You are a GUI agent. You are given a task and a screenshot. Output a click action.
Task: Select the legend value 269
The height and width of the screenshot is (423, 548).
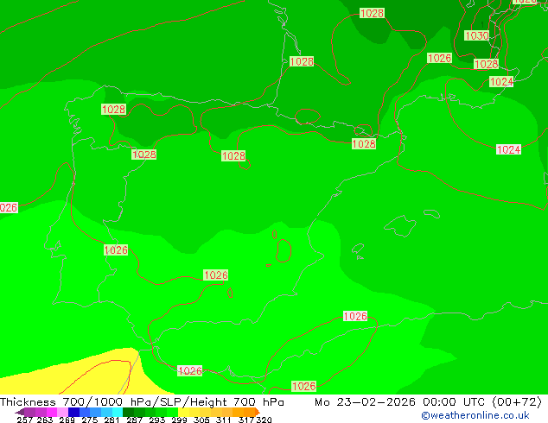pyautogui.click(x=67, y=420)
